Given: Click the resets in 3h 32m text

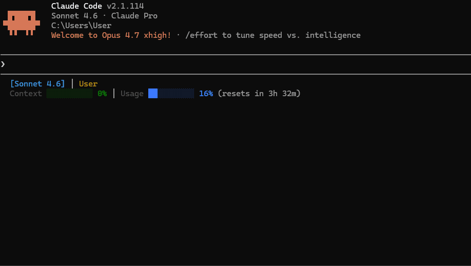Looking at the screenshot, I should point(259,94).
